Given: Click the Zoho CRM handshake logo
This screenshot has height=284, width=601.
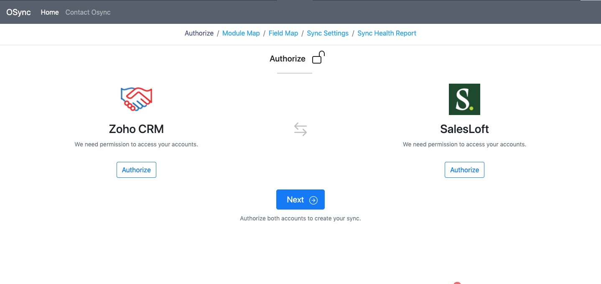Looking at the screenshot, I should tap(136, 99).
